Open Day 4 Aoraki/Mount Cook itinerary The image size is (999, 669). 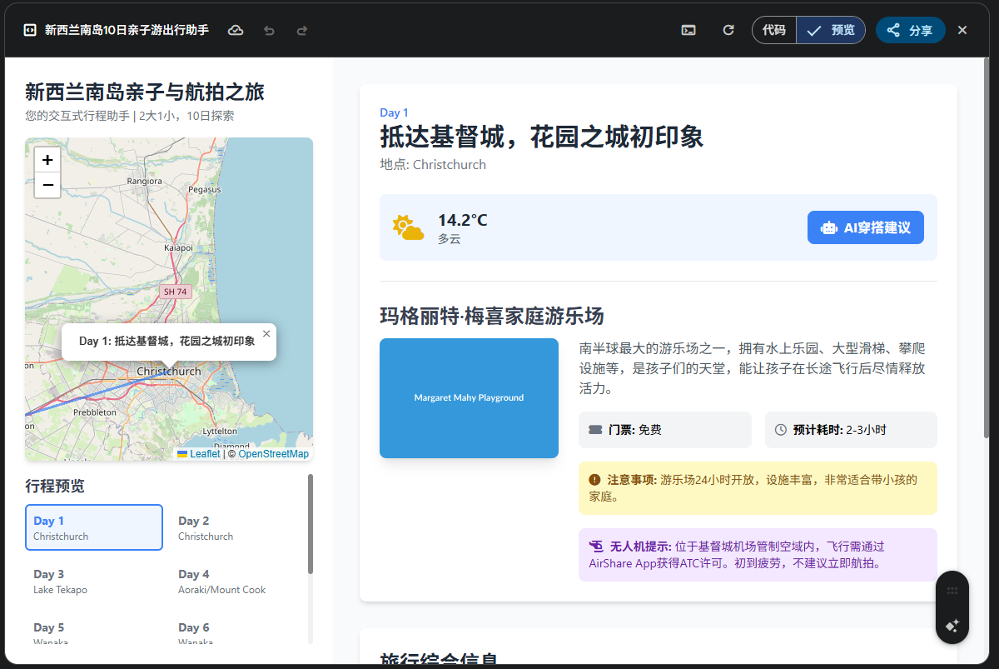238,581
